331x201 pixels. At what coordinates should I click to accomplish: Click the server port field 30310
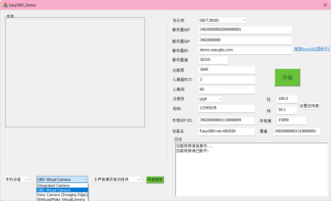[x=213, y=60]
